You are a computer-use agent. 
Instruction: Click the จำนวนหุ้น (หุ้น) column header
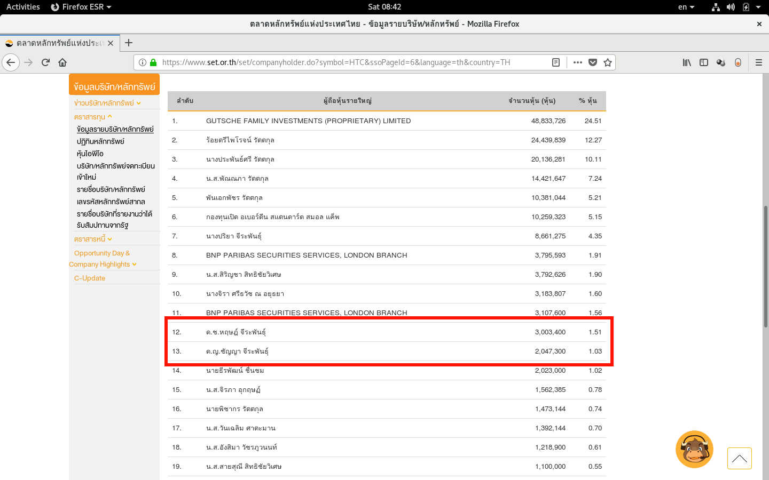pos(532,101)
